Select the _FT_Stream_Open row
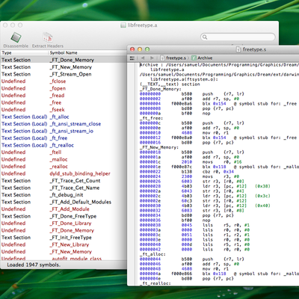Image resolution: width=299 pixels, height=299 pixels. tap(64, 74)
